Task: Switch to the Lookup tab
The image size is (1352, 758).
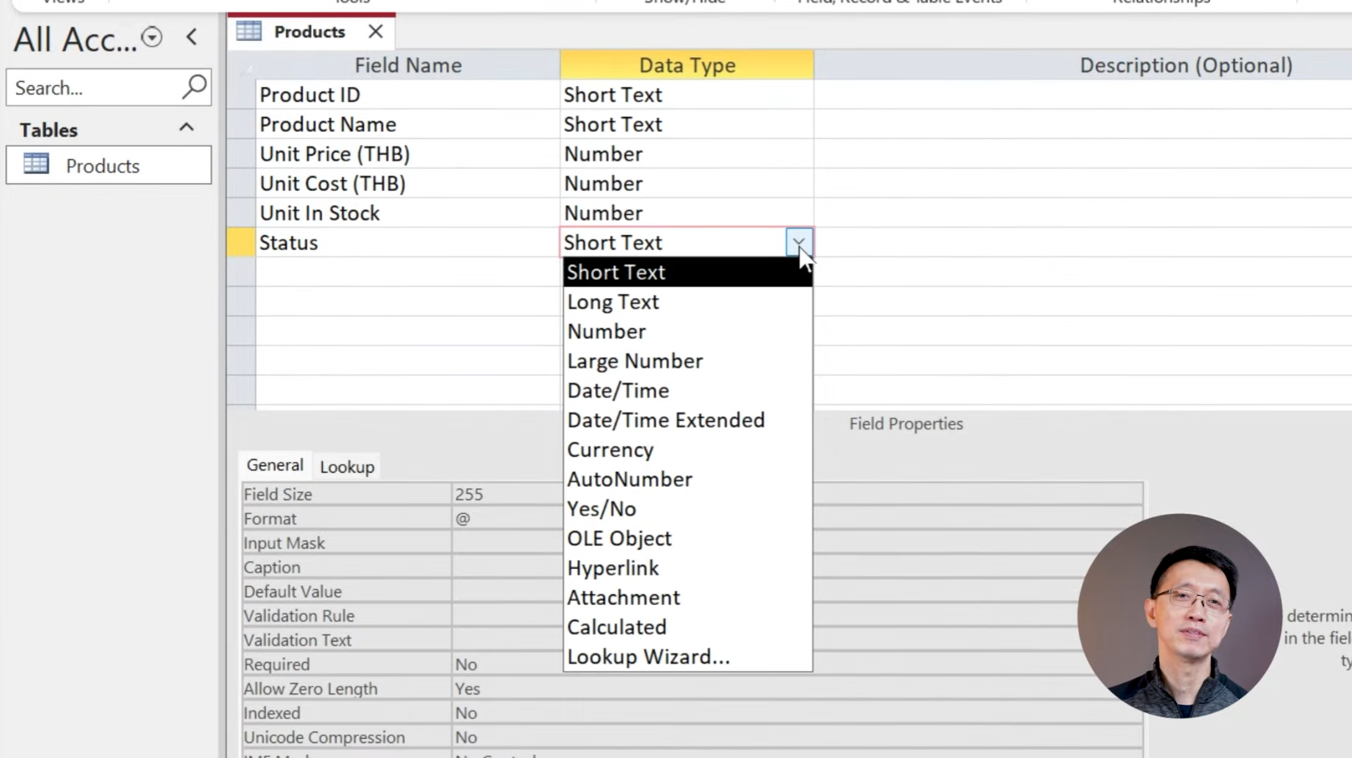Action: click(347, 466)
